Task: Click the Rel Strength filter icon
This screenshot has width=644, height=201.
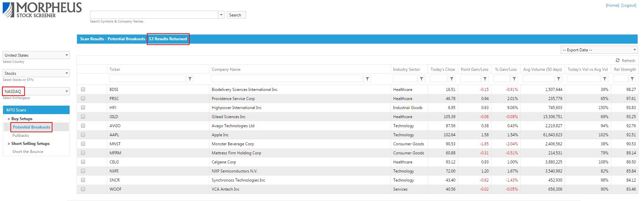Action: tap(632, 79)
